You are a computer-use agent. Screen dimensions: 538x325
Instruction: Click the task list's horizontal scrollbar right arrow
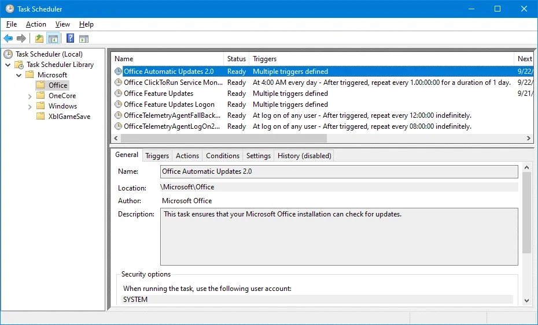pyautogui.click(x=528, y=139)
